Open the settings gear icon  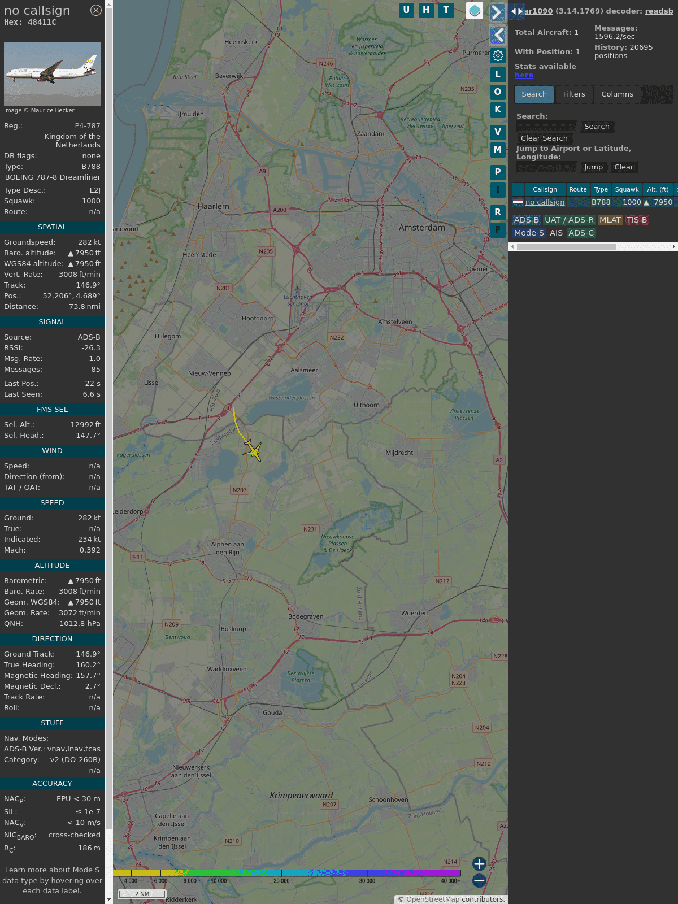pyautogui.click(x=498, y=55)
